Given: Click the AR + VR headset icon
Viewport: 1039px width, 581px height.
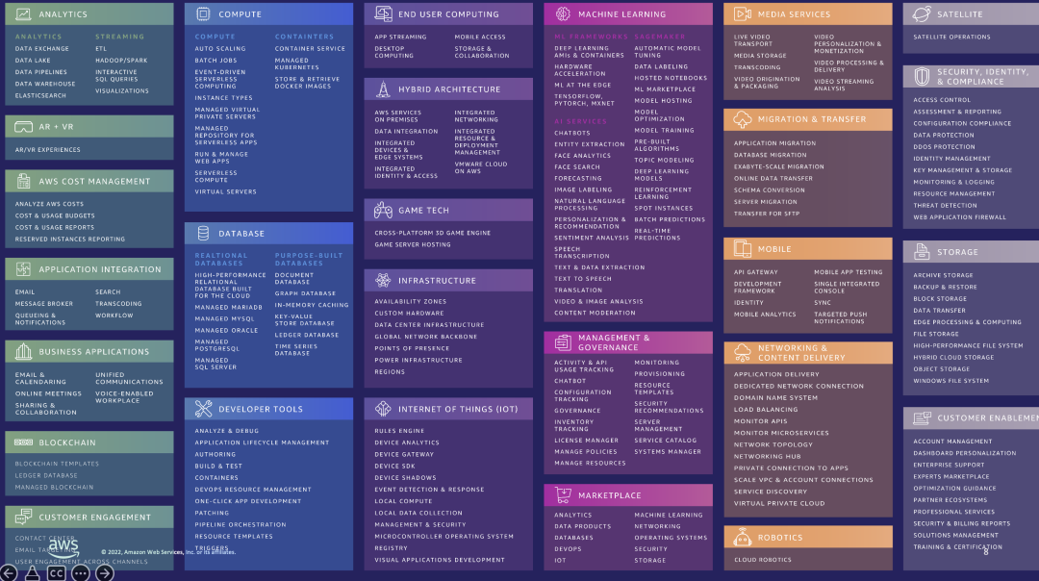Looking at the screenshot, I should 23,127.
